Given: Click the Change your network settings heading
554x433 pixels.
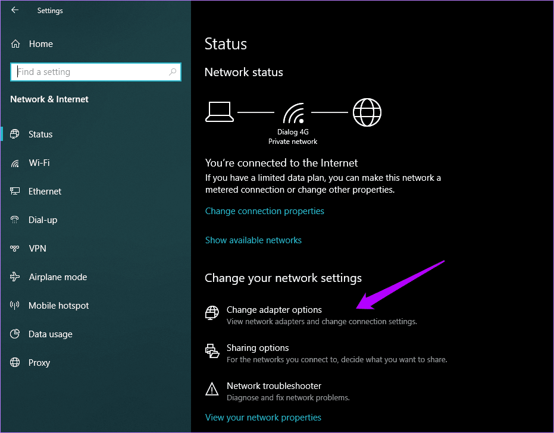Looking at the screenshot, I should (283, 278).
